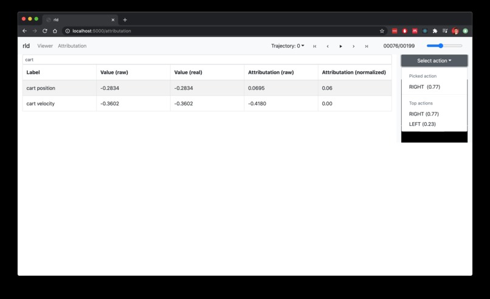Select the rld browser tab

click(x=80, y=19)
